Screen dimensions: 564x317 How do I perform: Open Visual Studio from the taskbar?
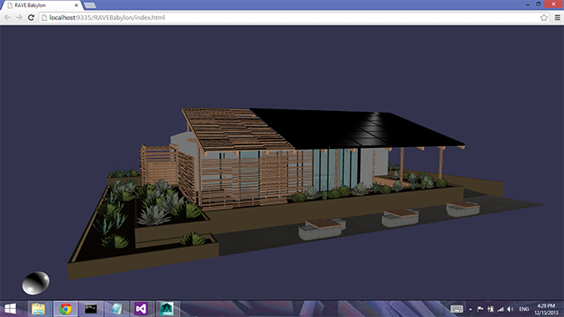(141, 309)
